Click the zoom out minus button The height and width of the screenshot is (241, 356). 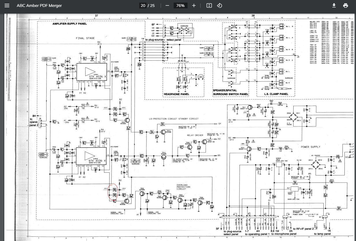click(x=167, y=5)
